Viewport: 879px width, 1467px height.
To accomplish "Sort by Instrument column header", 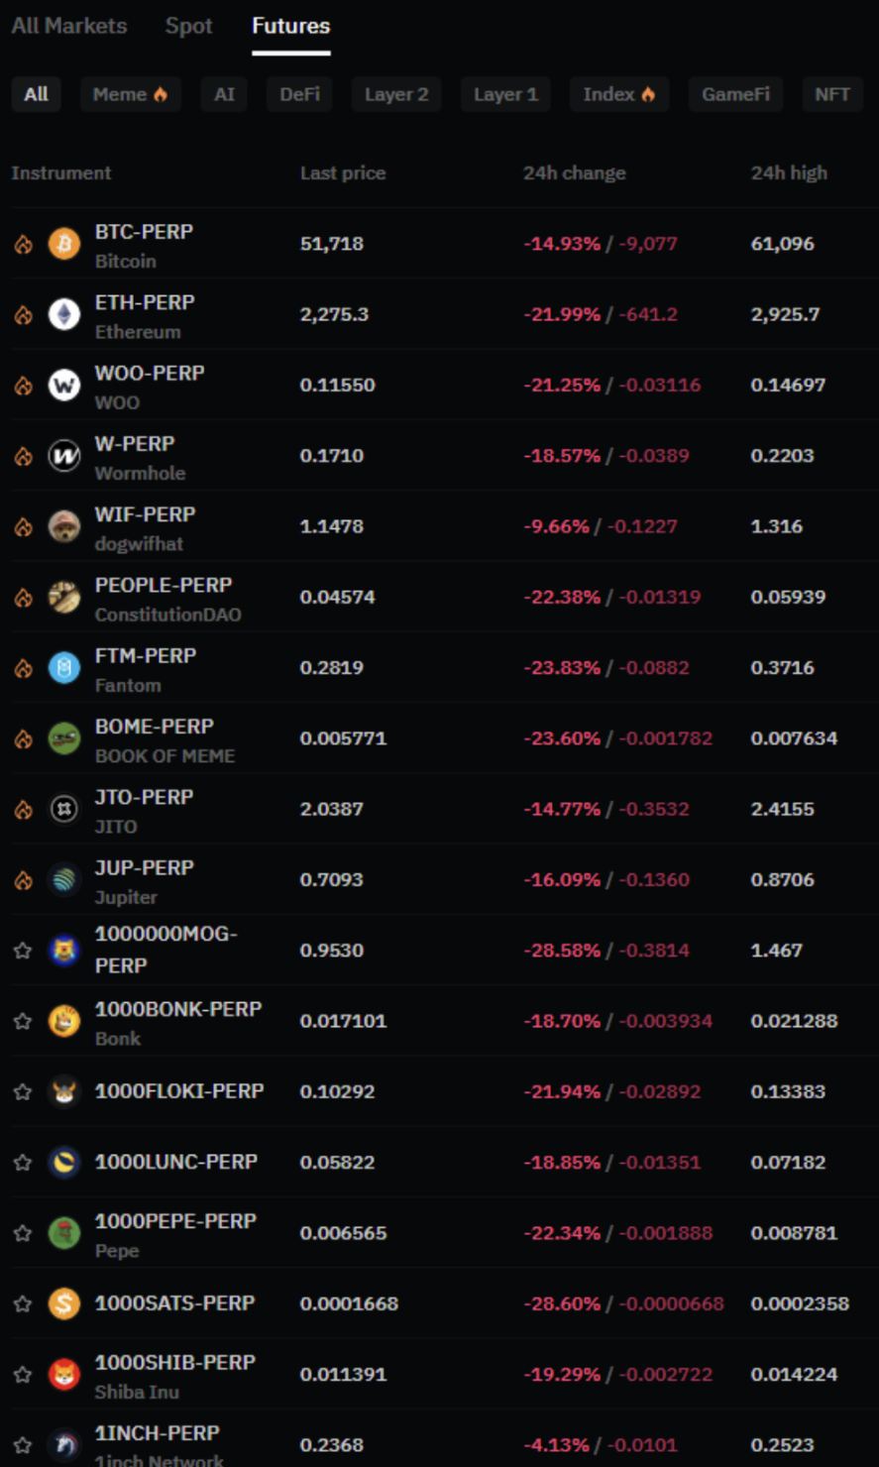I will click(61, 173).
